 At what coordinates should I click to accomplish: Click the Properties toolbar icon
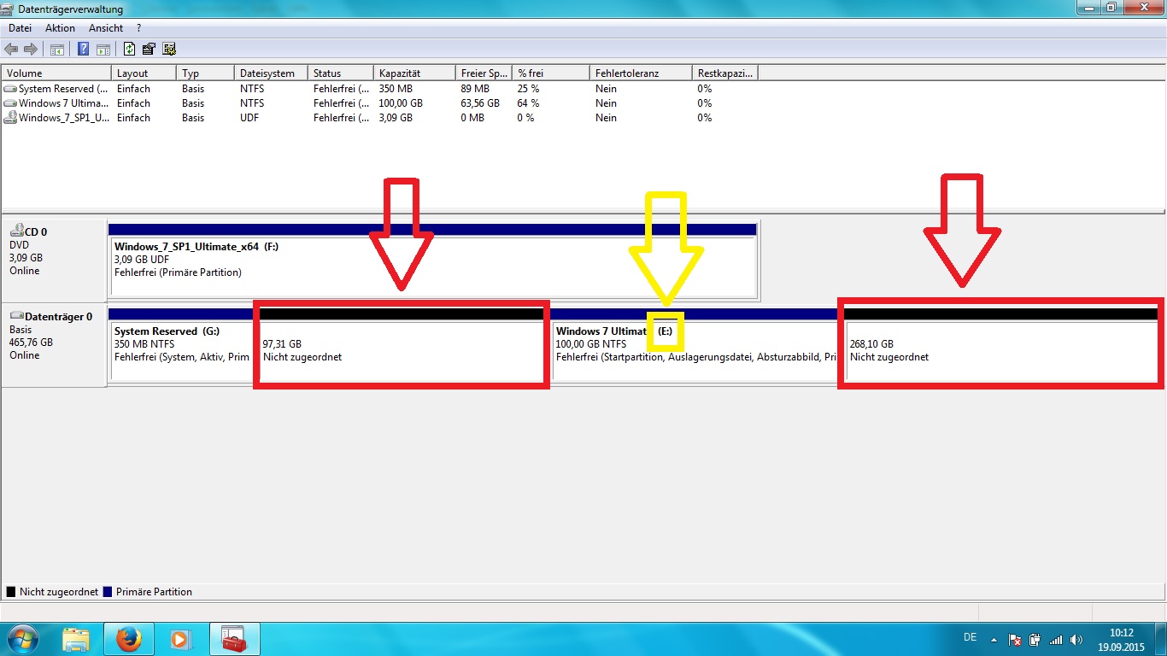(x=149, y=49)
